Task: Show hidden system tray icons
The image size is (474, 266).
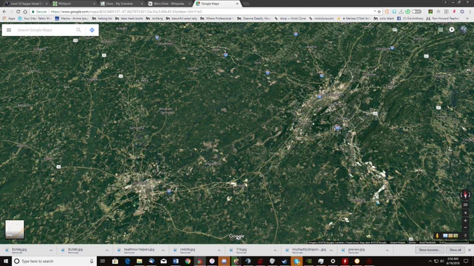Action: tap(430, 261)
